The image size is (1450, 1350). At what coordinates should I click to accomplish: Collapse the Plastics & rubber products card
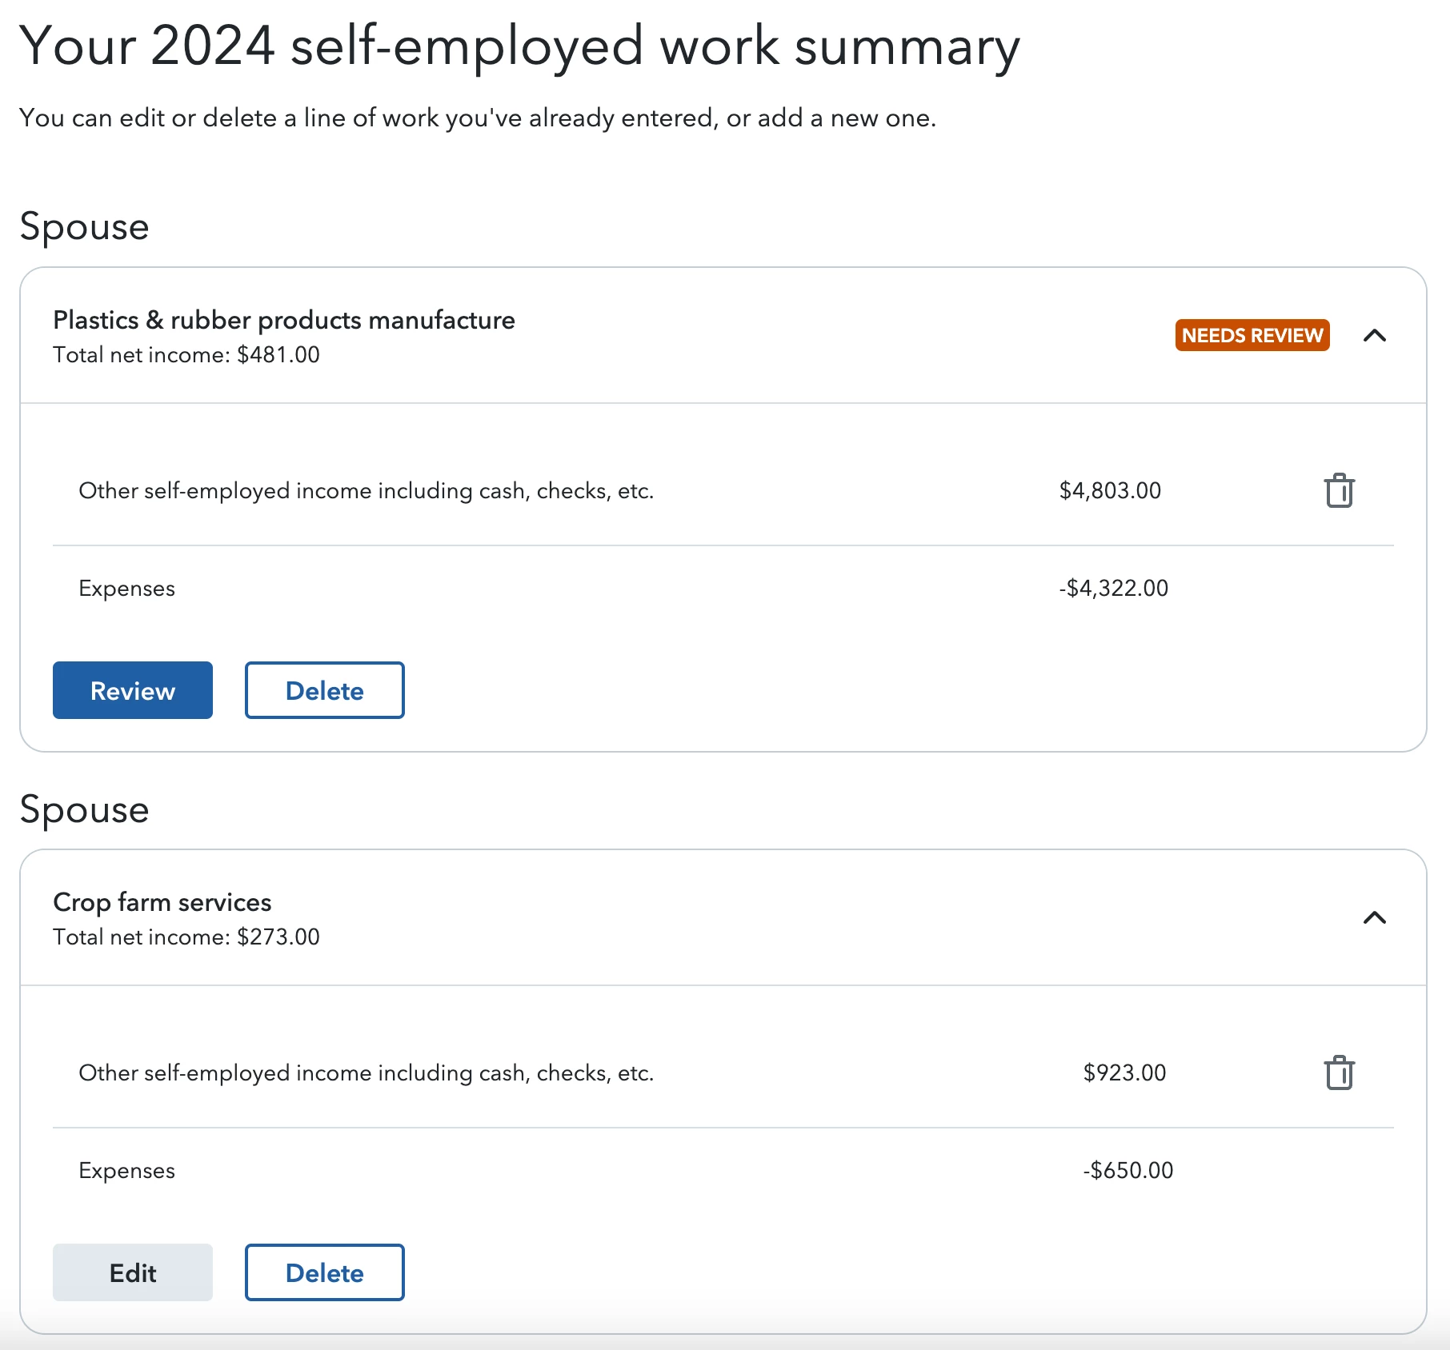pyautogui.click(x=1374, y=335)
